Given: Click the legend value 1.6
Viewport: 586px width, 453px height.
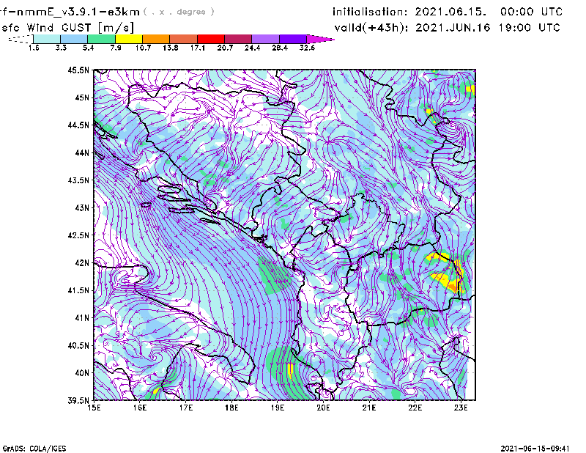Looking at the screenshot, I should [x=34, y=48].
